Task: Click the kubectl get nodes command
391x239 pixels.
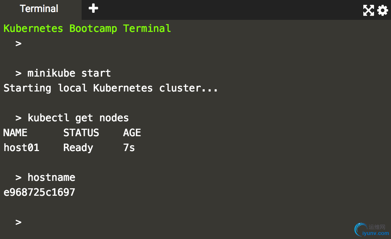Action: click(x=78, y=118)
